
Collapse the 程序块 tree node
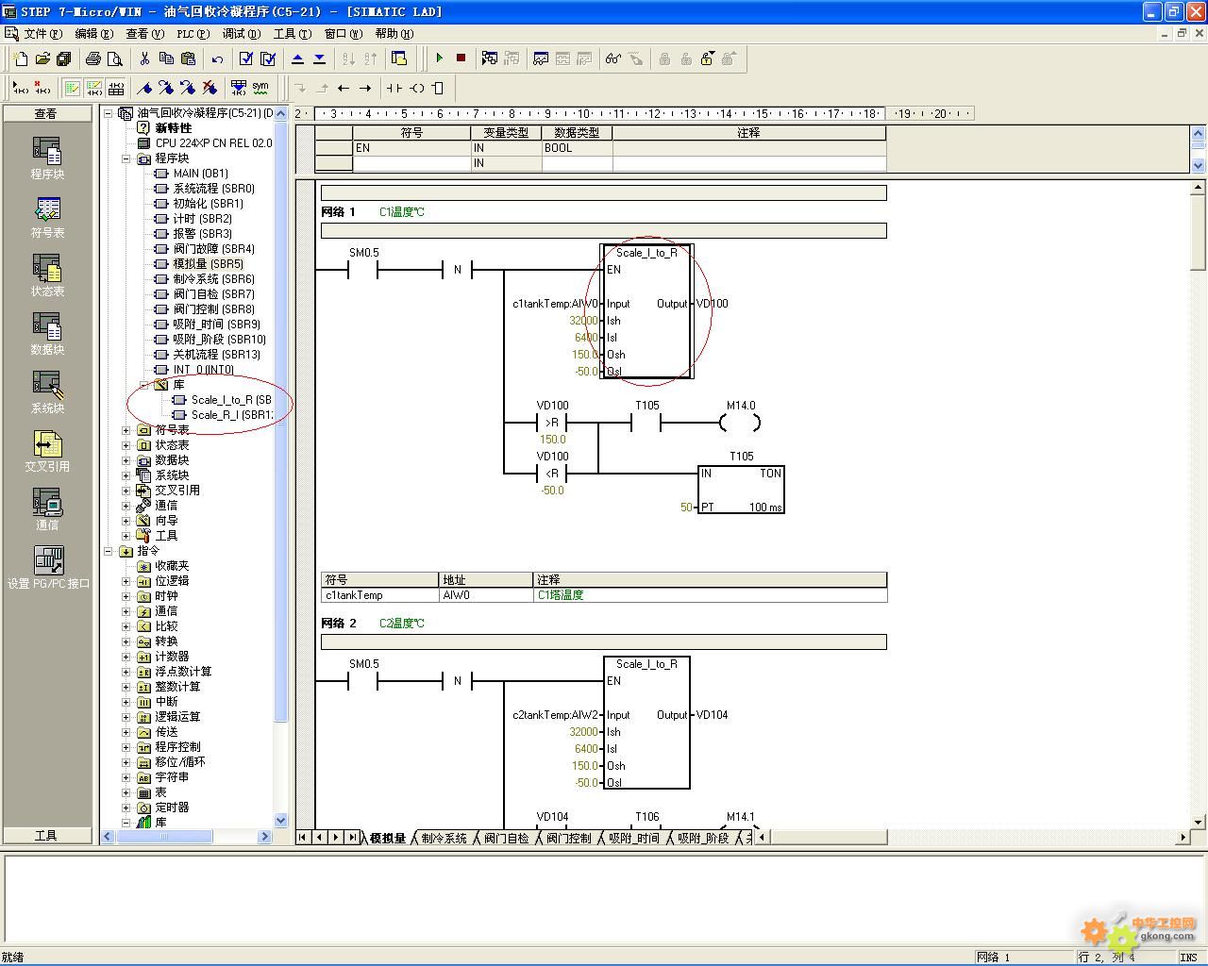click(x=126, y=158)
